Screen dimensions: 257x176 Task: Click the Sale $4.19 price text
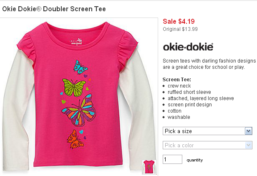coord(179,21)
